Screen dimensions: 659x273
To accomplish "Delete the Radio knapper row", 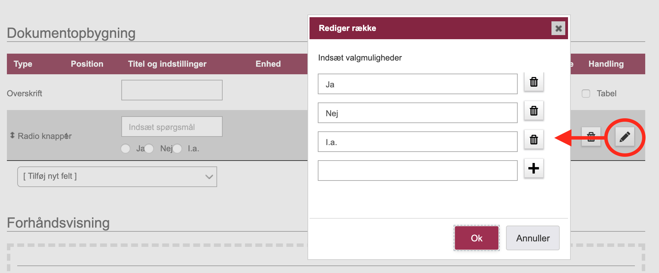I will (x=591, y=137).
